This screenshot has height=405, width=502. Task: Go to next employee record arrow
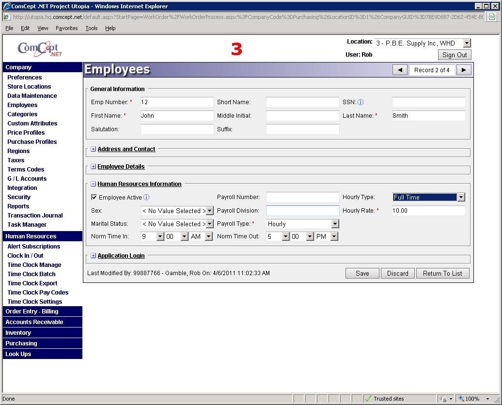pos(464,70)
